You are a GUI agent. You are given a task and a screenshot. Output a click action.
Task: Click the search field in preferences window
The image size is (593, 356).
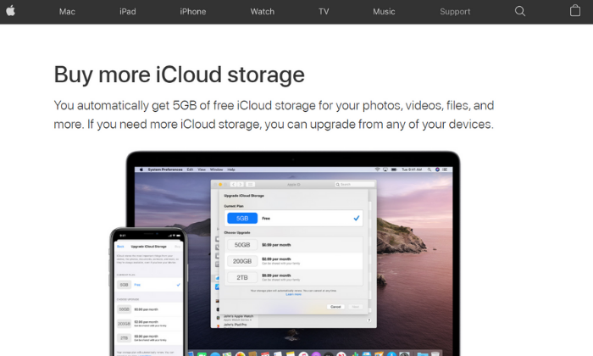[354, 184]
